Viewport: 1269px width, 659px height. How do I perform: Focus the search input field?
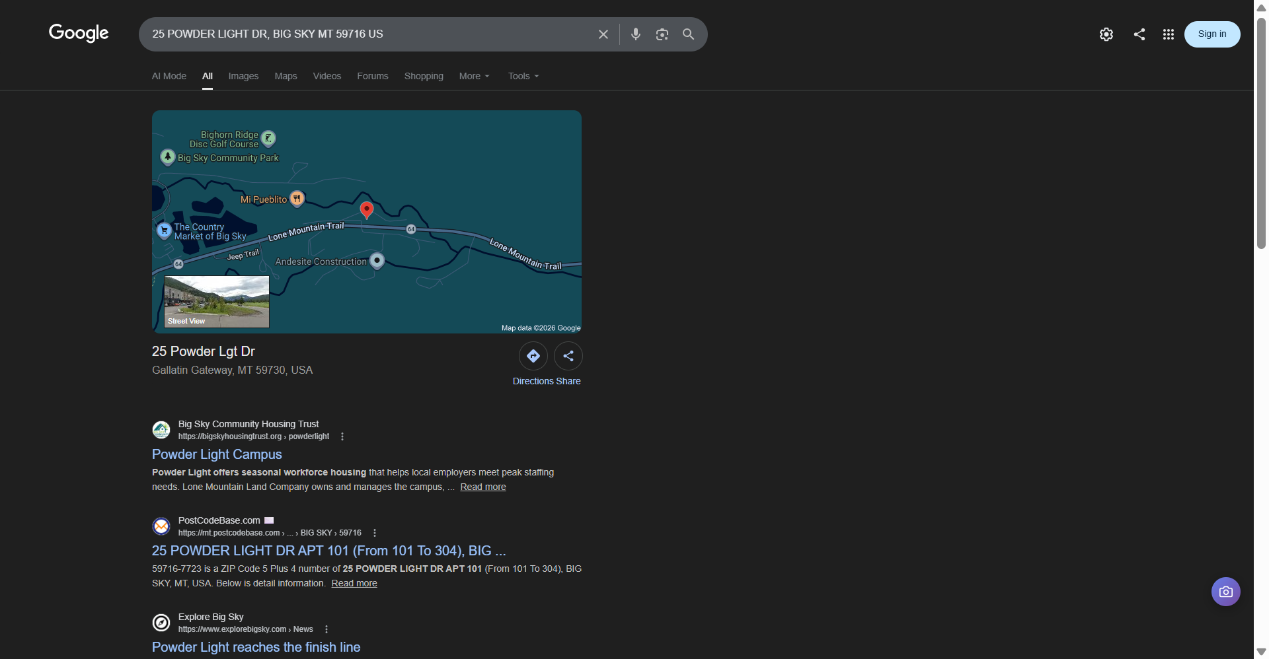tap(370, 34)
